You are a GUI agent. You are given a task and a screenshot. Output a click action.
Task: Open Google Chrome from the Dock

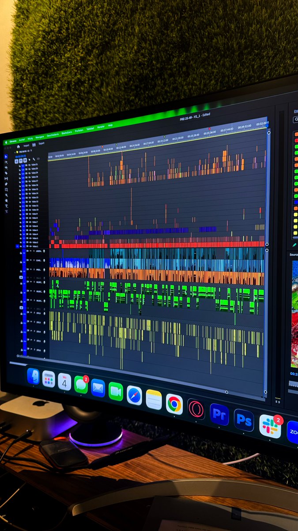point(174,404)
